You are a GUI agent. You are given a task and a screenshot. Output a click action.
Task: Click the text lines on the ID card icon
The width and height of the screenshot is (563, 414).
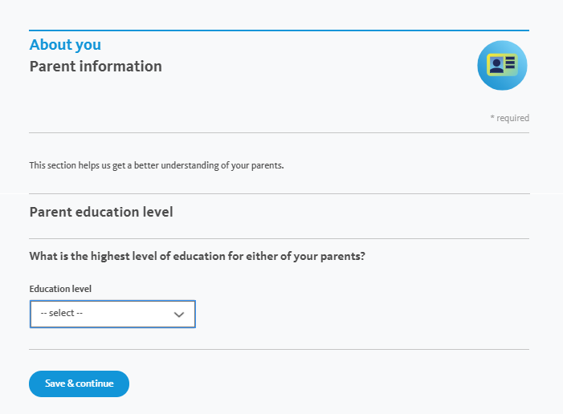[x=510, y=63]
